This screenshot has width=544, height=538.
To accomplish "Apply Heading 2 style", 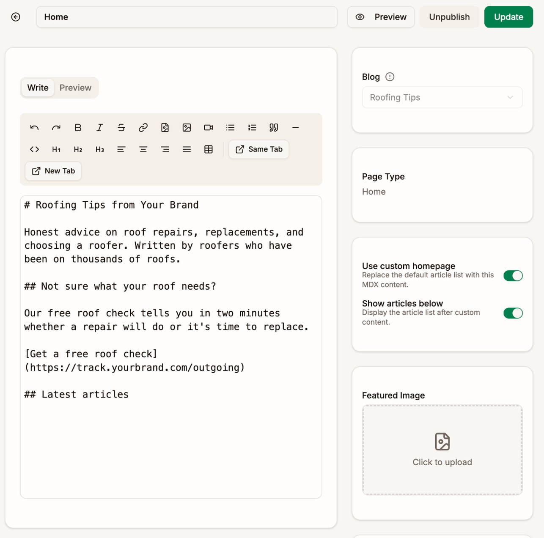I will coord(78,149).
